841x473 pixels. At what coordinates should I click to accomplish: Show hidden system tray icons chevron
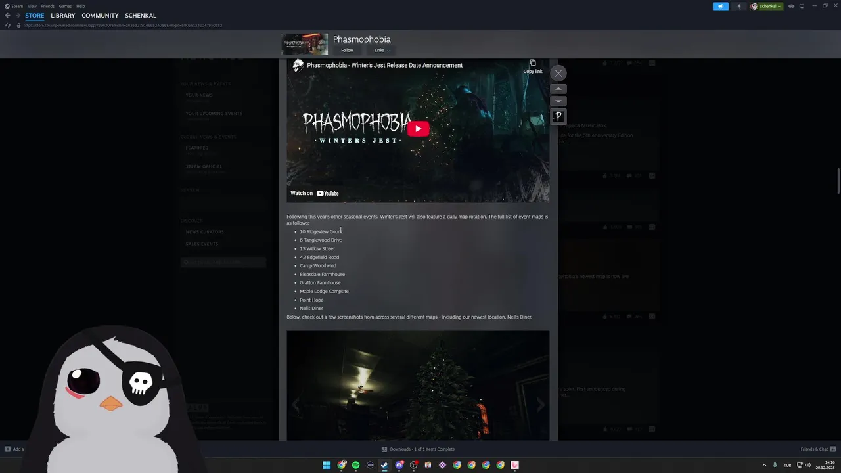coord(764,465)
